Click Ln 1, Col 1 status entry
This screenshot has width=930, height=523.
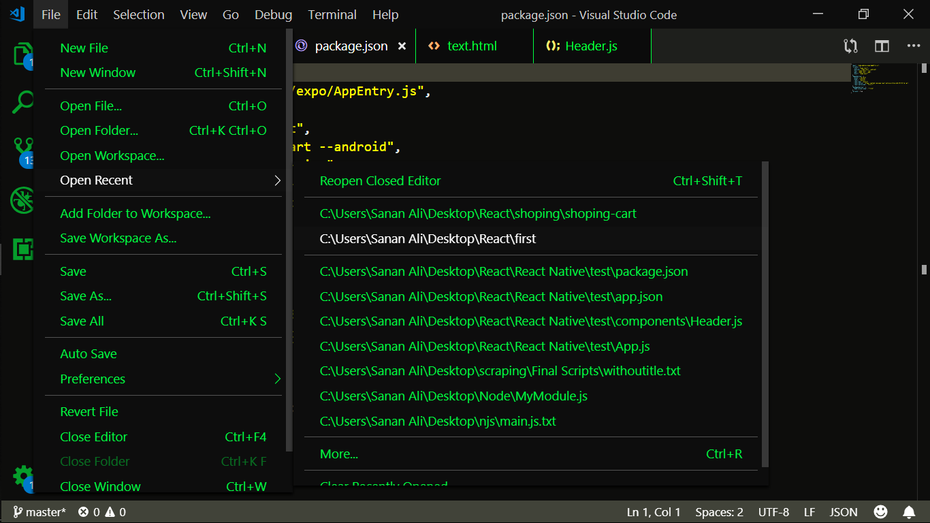(654, 511)
